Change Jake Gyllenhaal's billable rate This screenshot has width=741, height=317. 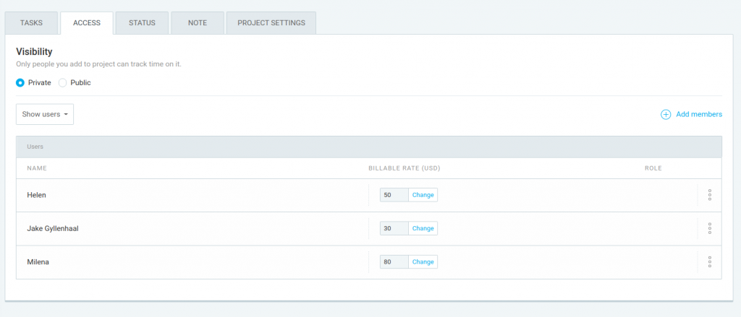coord(423,228)
